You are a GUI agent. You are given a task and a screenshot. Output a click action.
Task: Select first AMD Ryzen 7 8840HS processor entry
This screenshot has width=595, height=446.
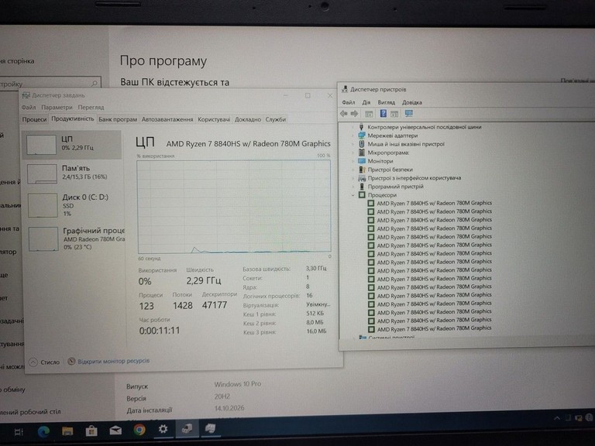coord(434,204)
